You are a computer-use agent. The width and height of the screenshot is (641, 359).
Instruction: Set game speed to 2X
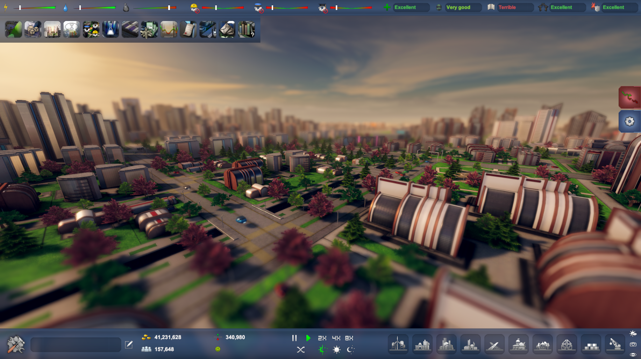(x=322, y=338)
